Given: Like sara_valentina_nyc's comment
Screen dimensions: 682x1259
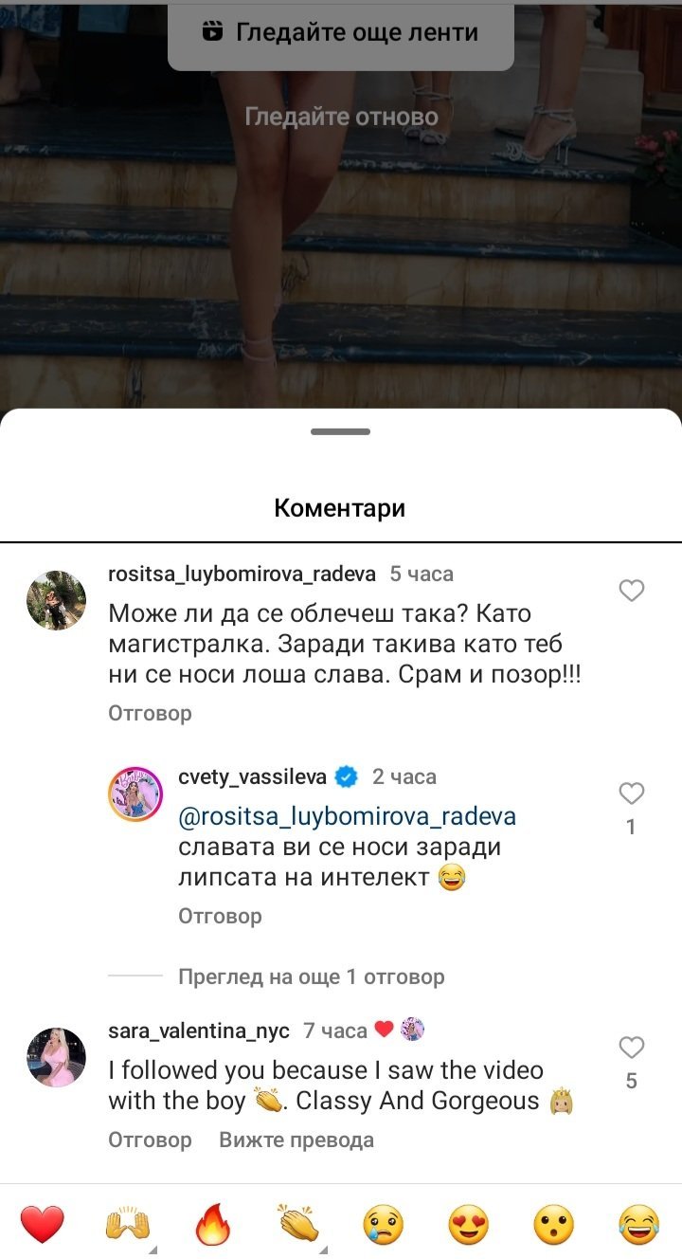Looking at the screenshot, I should point(632,1047).
